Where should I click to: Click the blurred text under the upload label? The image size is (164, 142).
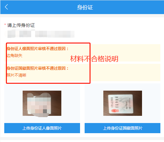[39, 34]
